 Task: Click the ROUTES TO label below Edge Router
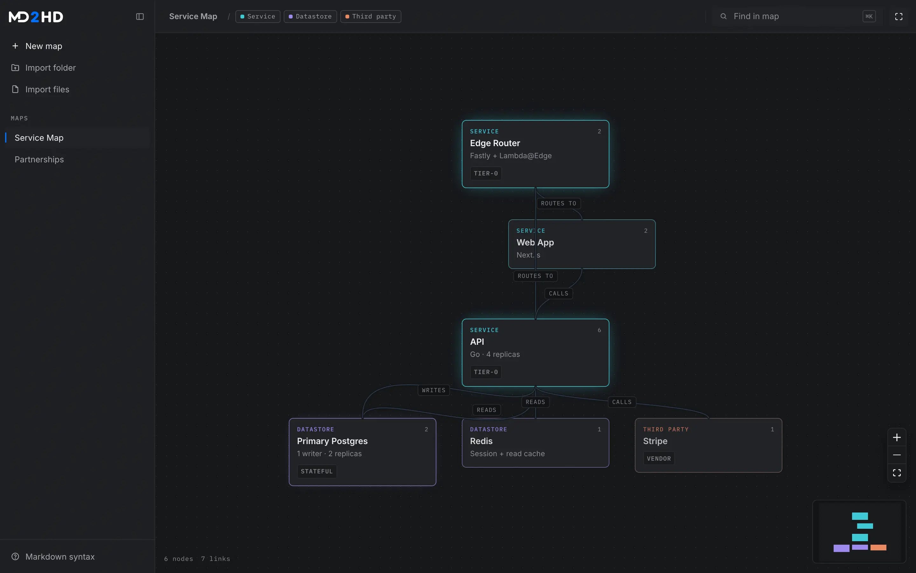[x=558, y=203]
